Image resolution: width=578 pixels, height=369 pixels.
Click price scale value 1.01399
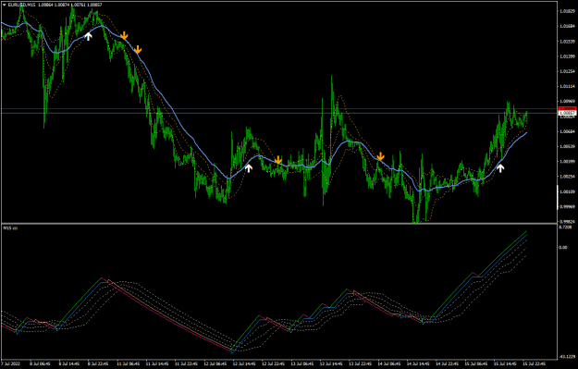tap(567, 56)
